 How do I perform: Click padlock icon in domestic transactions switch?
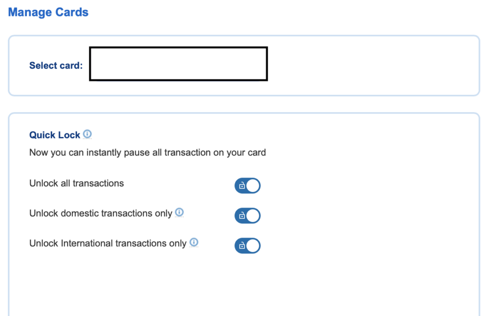(x=242, y=216)
